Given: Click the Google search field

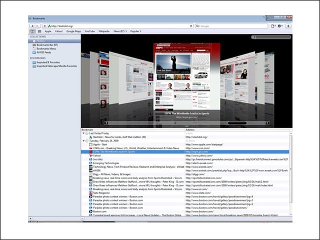Looking at the screenshot, I should coord(231,26).
